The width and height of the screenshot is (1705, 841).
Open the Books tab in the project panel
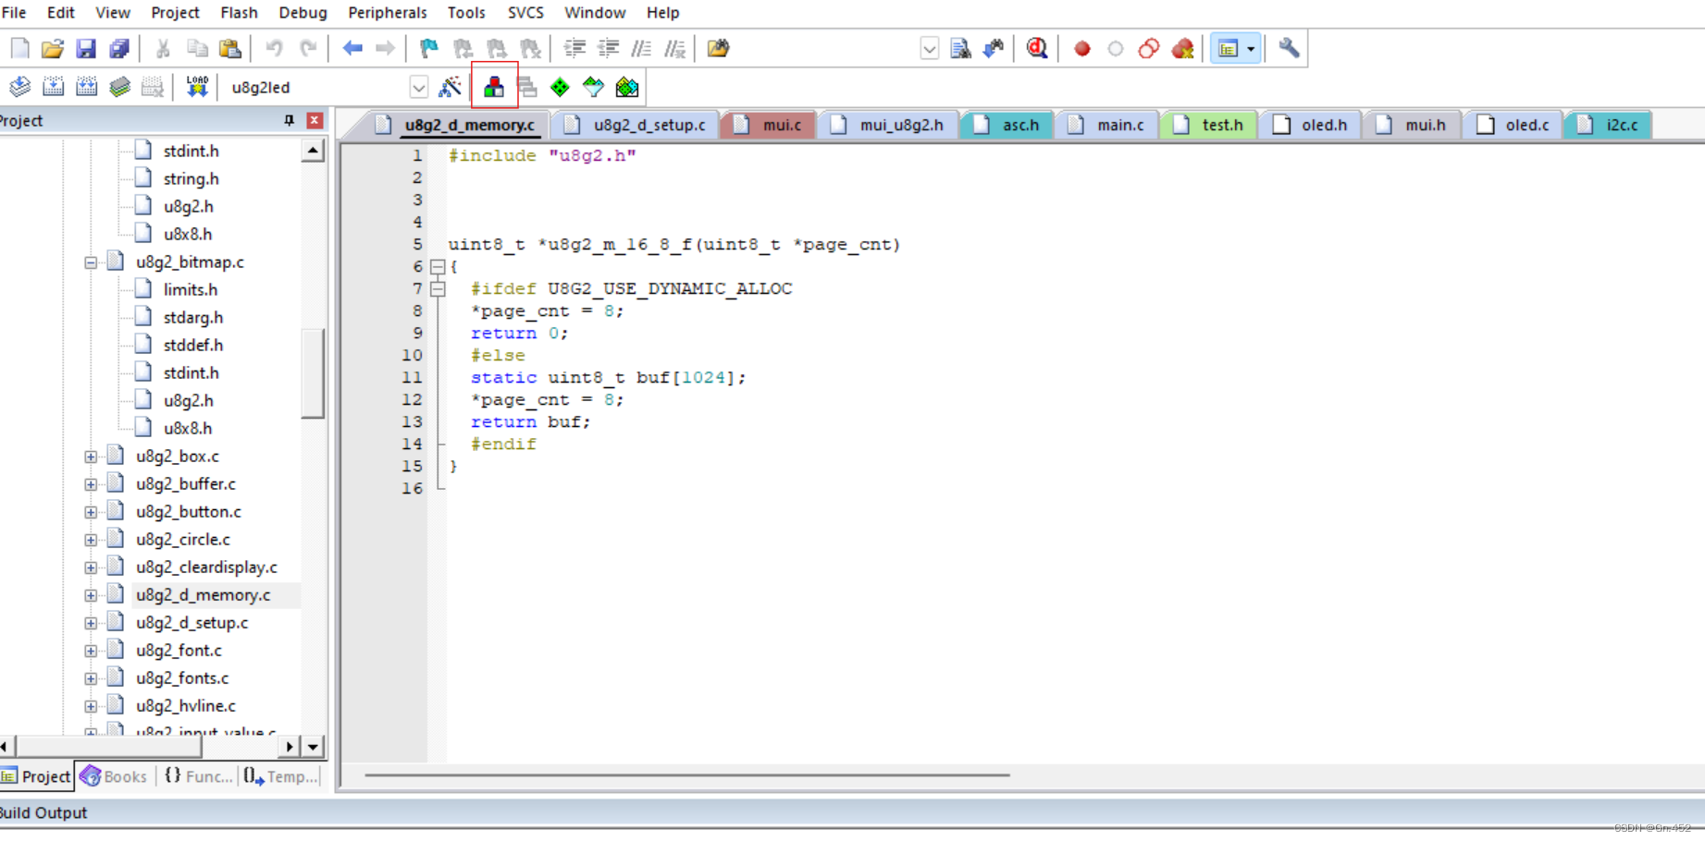[115, 776]
